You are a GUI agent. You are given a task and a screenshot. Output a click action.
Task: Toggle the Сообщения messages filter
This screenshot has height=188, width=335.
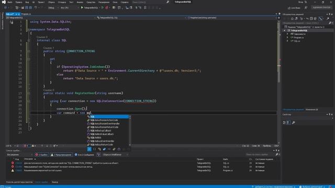coord(84,155)
